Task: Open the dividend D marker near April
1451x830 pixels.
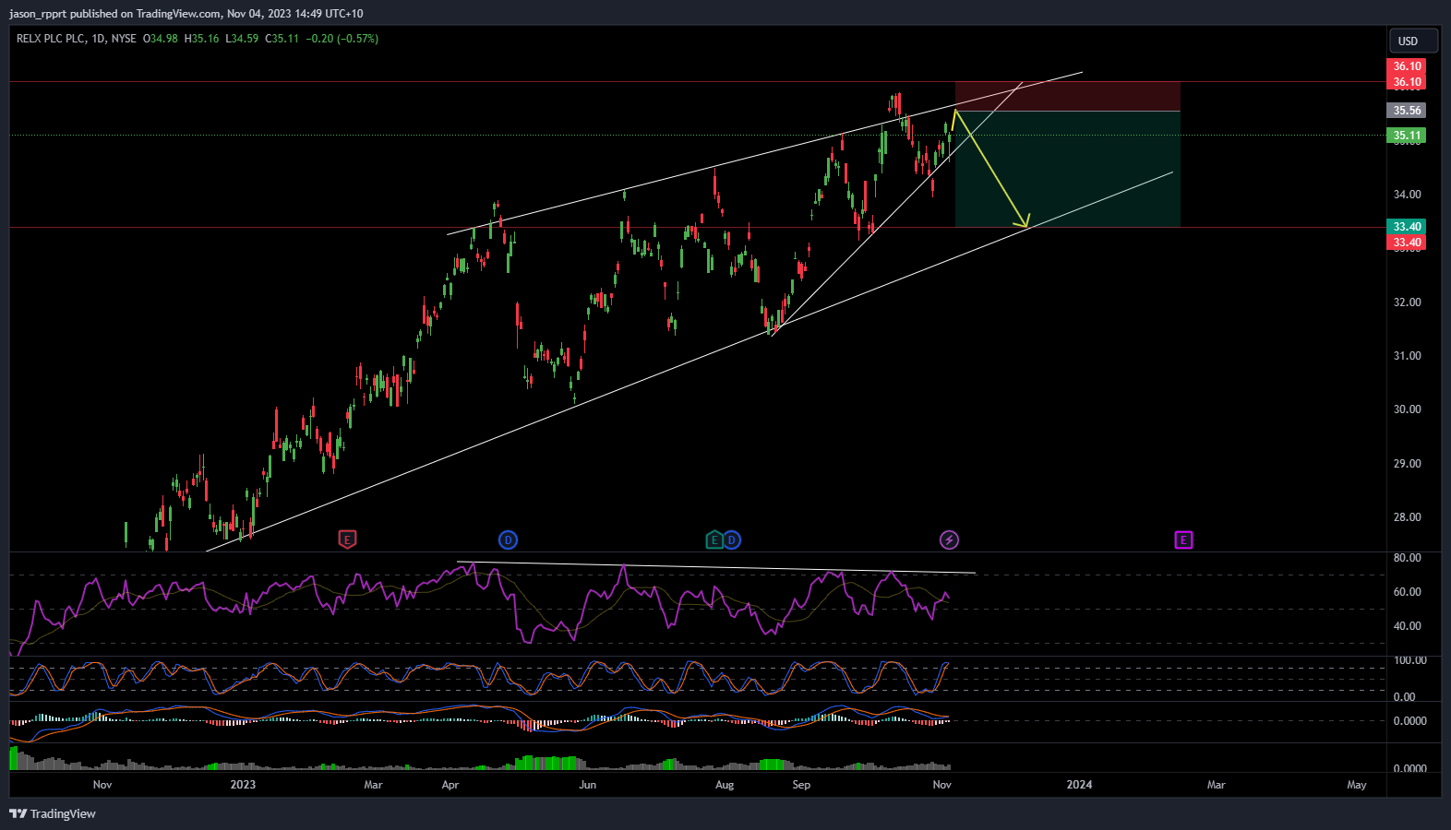Action: click(508, 539)
